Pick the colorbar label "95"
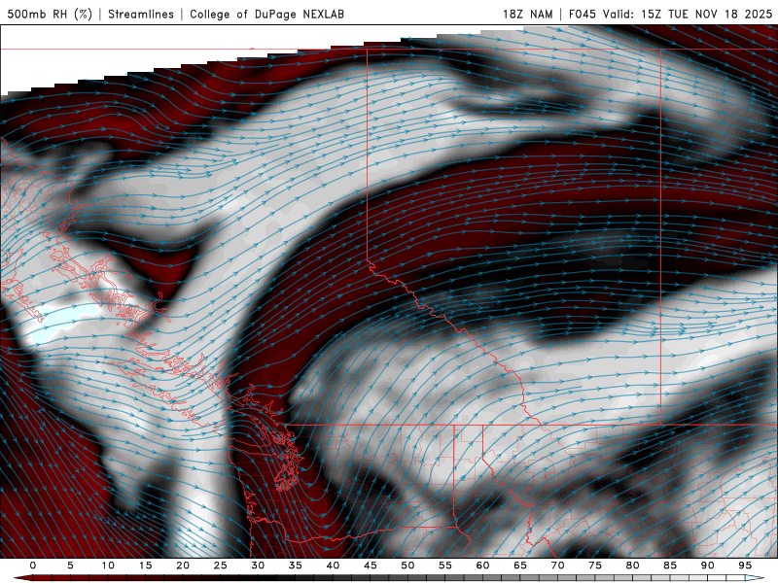 click(745, 566)
